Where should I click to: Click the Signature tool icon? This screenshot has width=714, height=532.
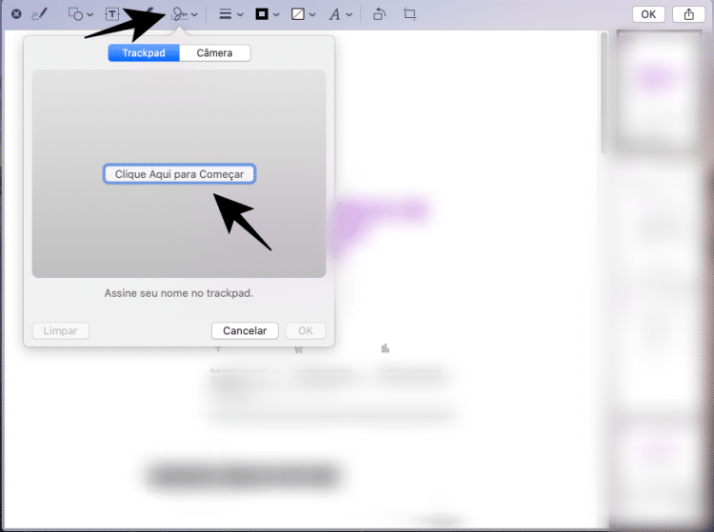(179, 14)
